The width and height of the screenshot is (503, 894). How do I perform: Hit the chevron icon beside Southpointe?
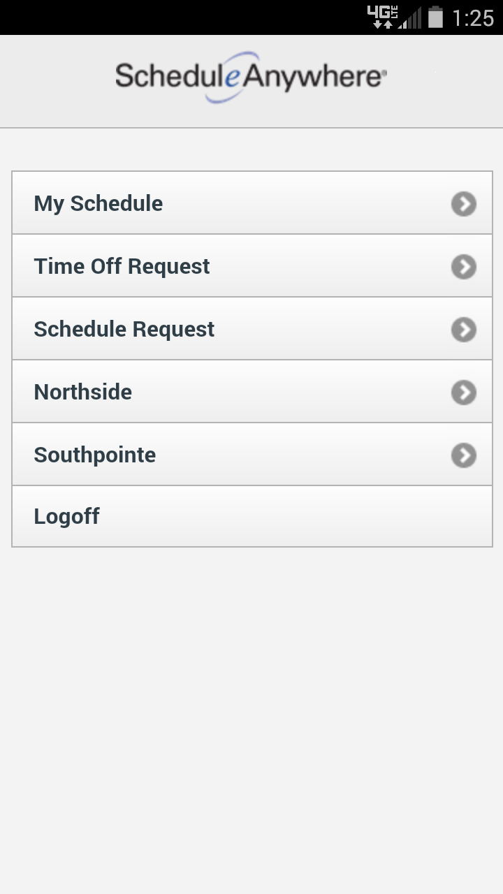click(464, 455)
